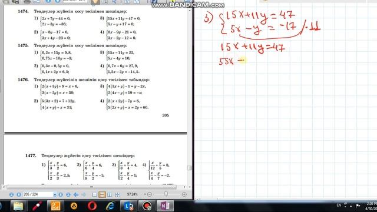
Task: Click the 97.24% zoom value field
Action: (132, 194)
